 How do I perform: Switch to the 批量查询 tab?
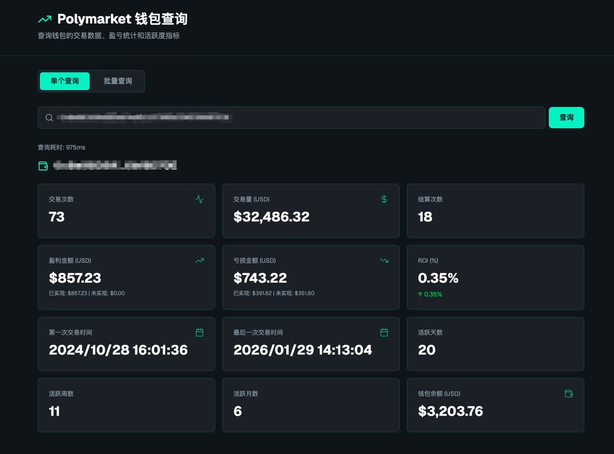[118, 81]
